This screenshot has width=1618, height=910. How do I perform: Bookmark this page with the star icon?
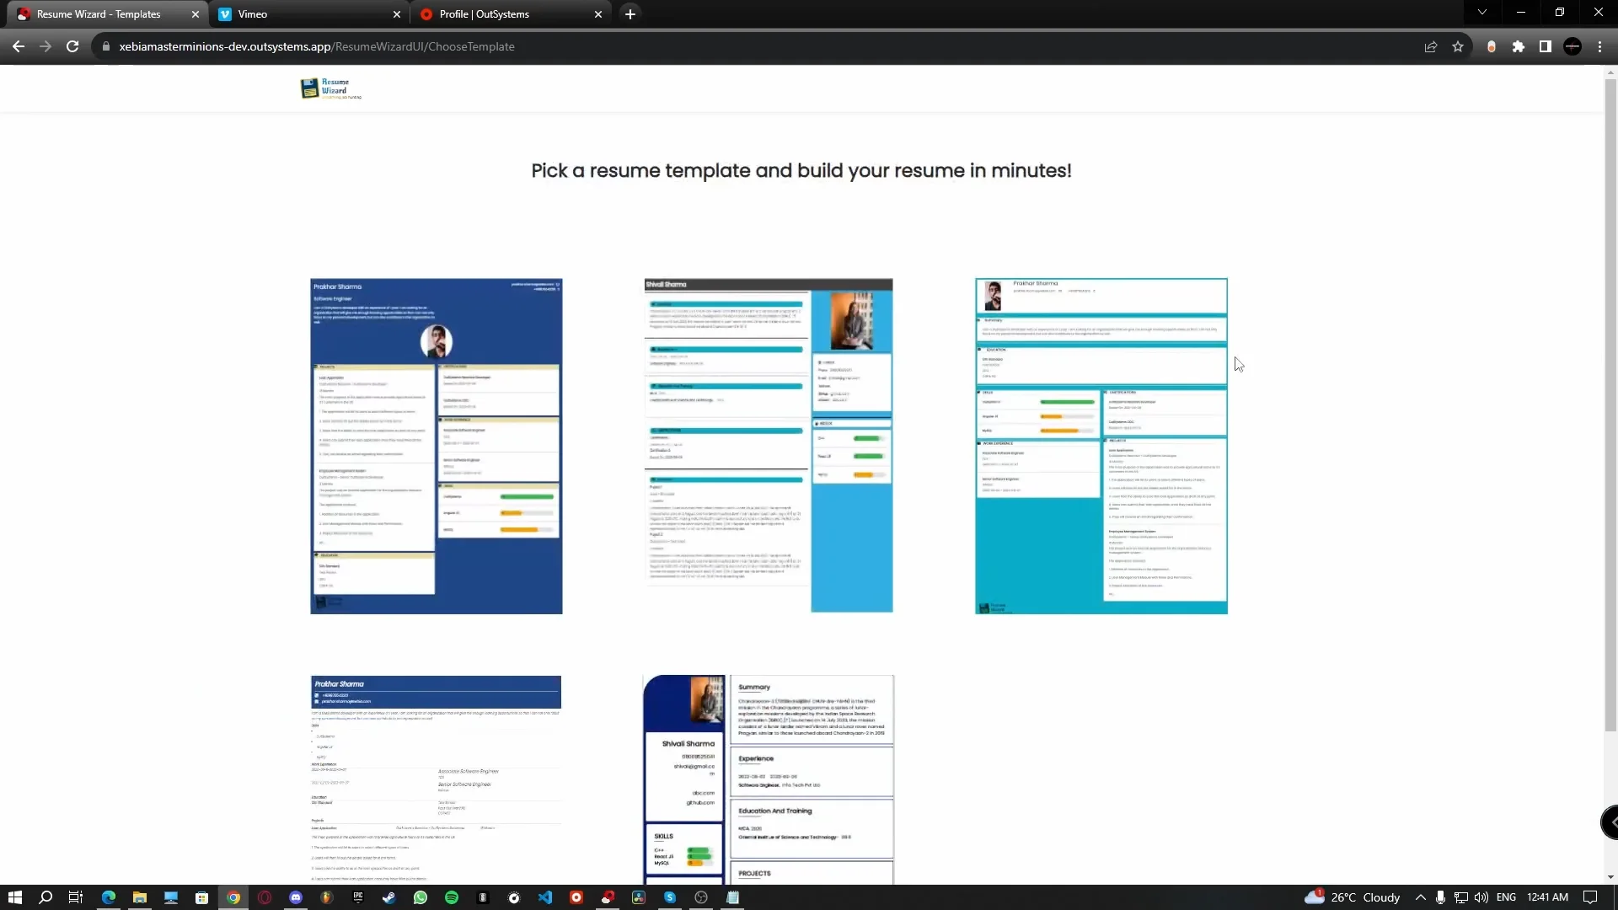1458,46
